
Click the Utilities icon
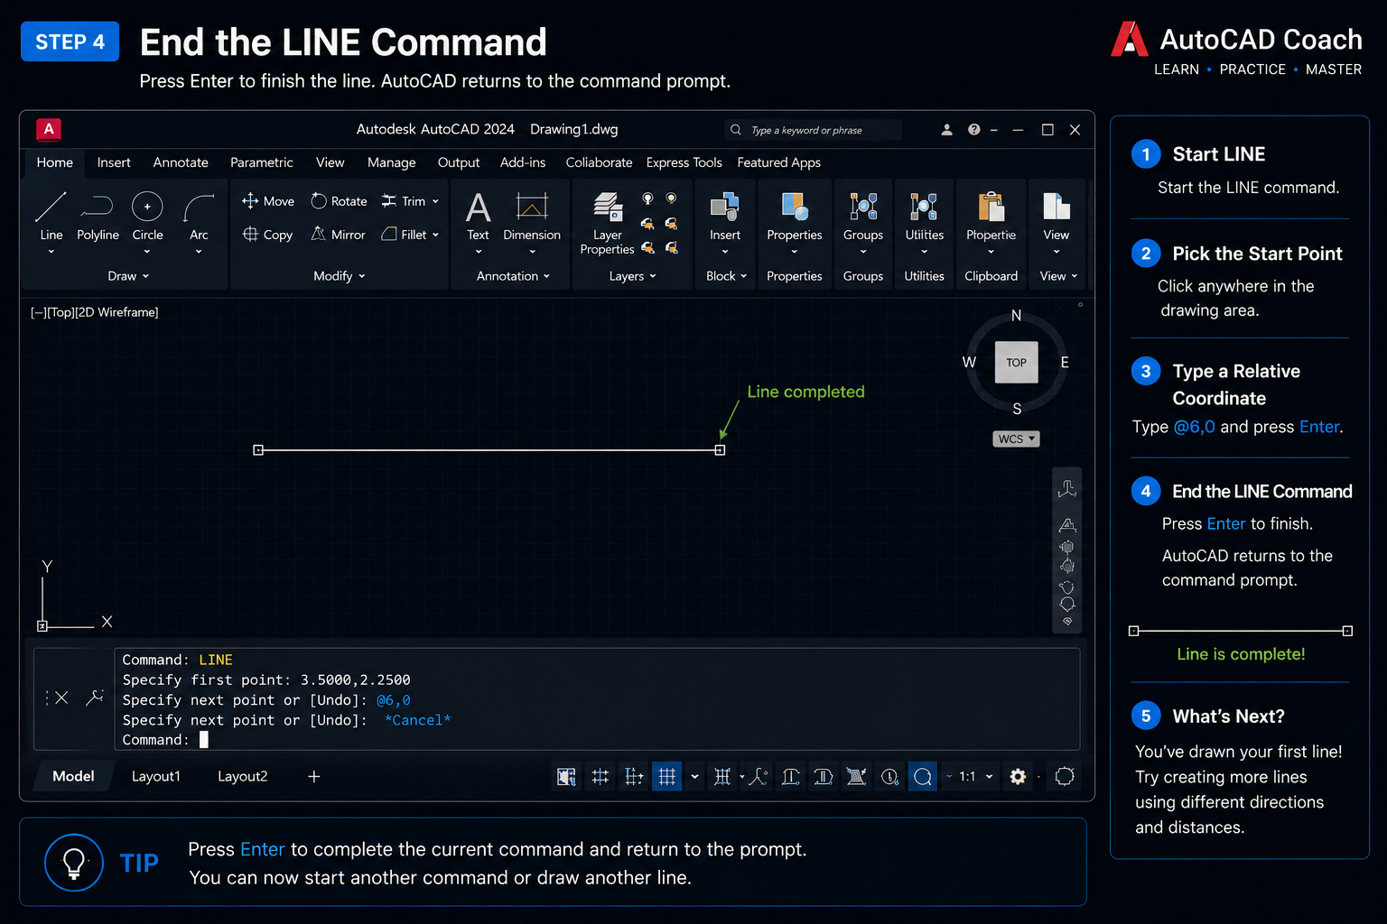(924, 207)
